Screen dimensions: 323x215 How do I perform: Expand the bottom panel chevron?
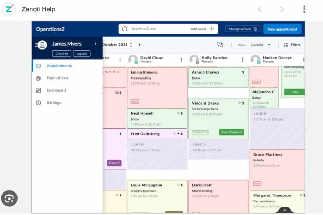[x=285, y=210]
